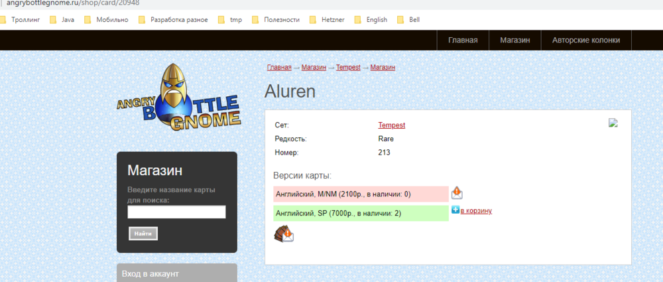Click the blue plus add-to-cart icon
Screen dimensions: 663x282
point(455,210)
